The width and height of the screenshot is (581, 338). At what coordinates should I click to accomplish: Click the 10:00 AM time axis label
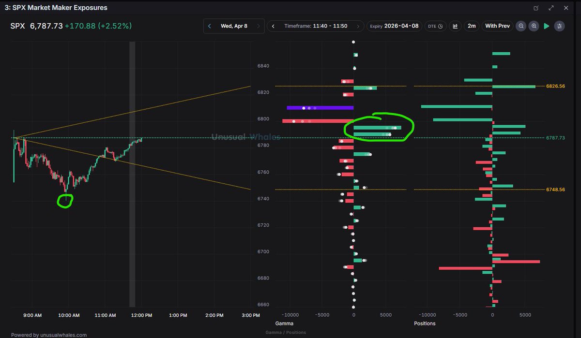click(69, 315)
